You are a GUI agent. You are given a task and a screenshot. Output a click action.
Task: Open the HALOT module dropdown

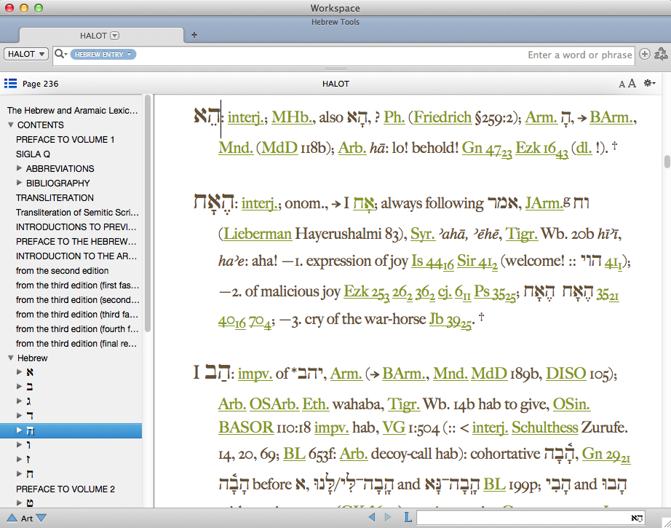click(x=26, y=54)
